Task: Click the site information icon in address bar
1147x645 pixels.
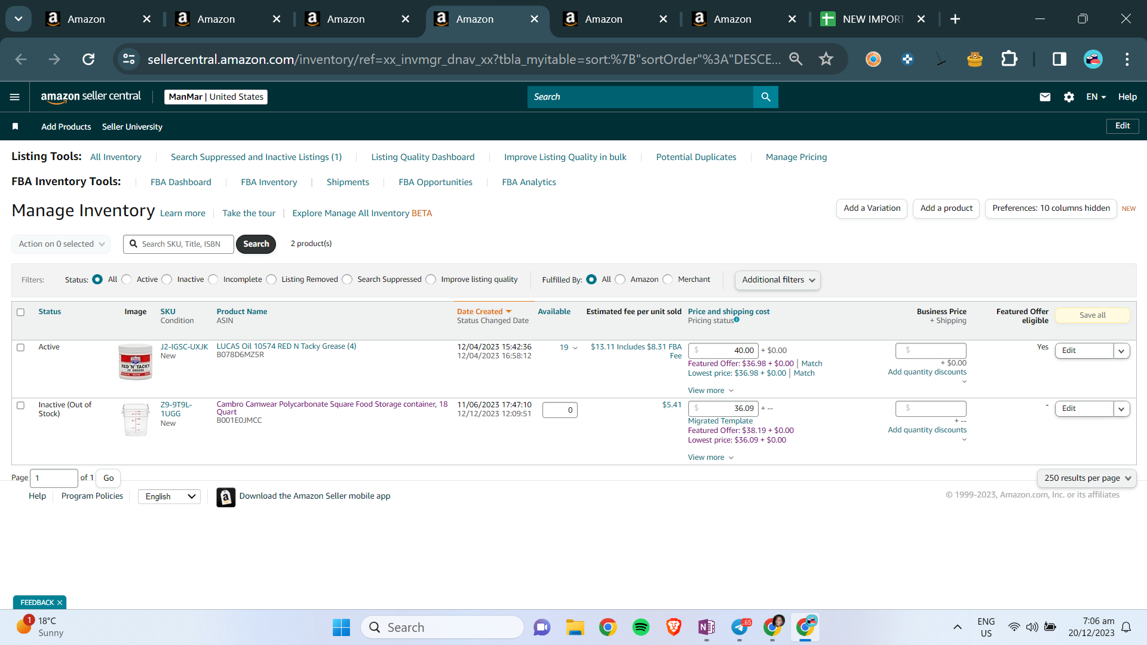Action: click(x=129, y=59)
